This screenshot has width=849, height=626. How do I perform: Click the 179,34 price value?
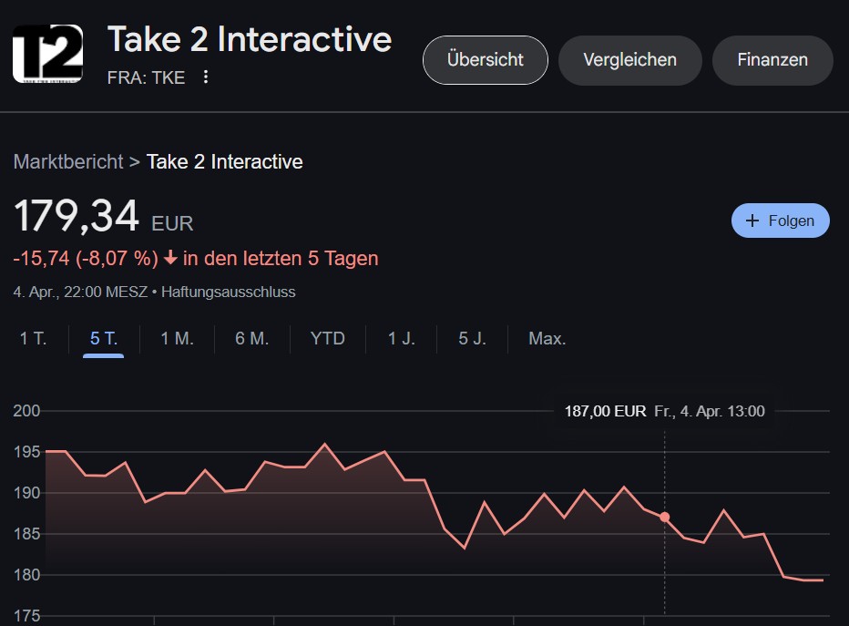[x=77, y=216]
